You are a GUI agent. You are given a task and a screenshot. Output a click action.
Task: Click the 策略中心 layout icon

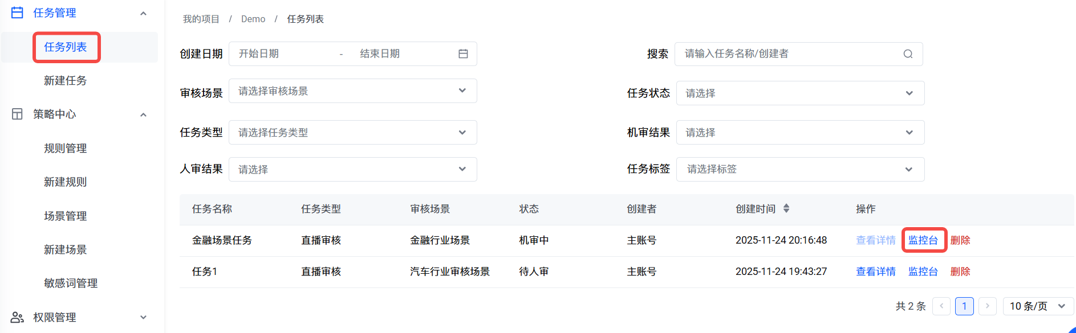coord(18,114)
